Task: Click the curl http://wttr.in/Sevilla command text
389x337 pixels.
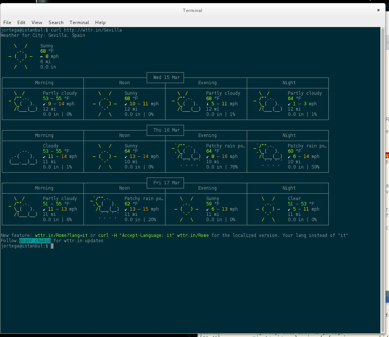Action: tap(86, 30)
